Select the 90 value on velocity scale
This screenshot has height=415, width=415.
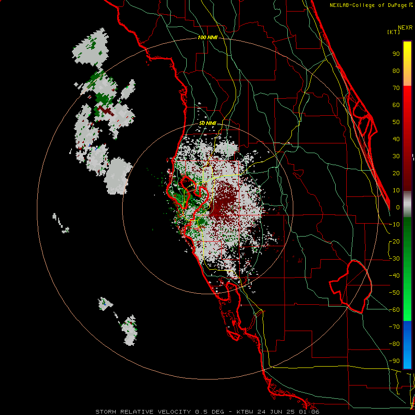pos(396,54)
